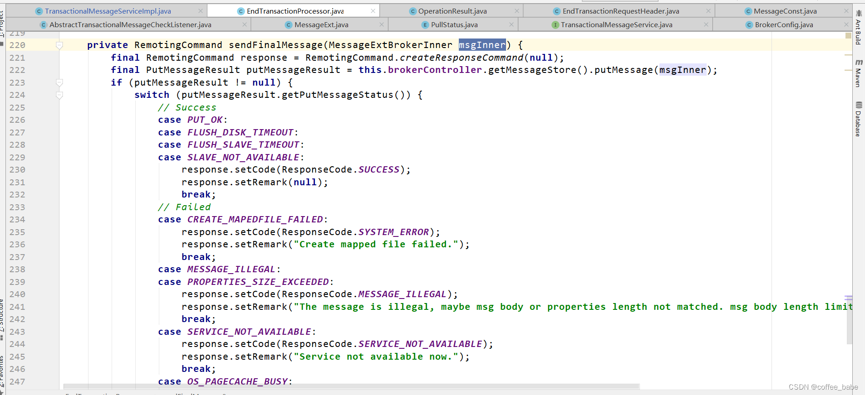This screenshot has height=395, width=865.
Task: Collapse the switch block at line 224
Action: click(59, 95)
